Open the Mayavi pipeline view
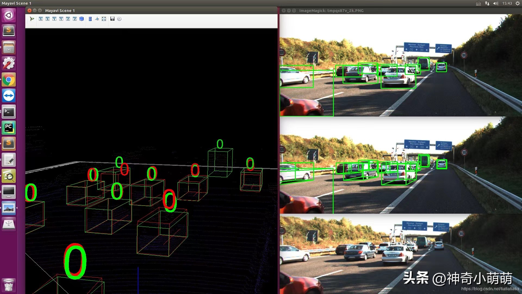 (32, 19)
